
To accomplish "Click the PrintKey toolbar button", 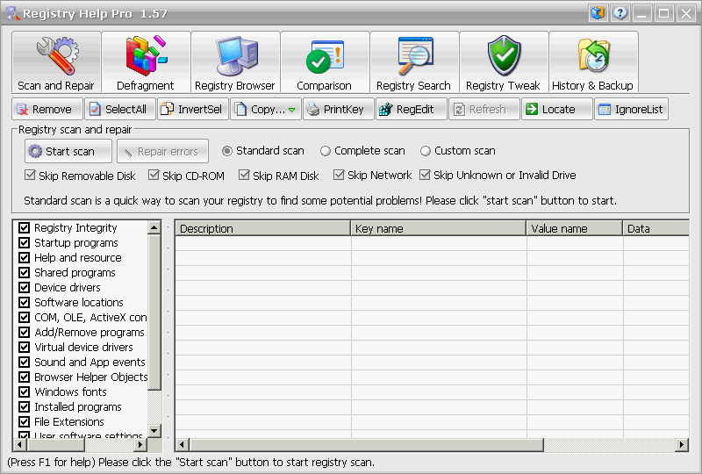I will (339, 110).
